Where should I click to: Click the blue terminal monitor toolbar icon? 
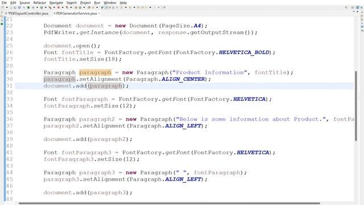[19, 7]
